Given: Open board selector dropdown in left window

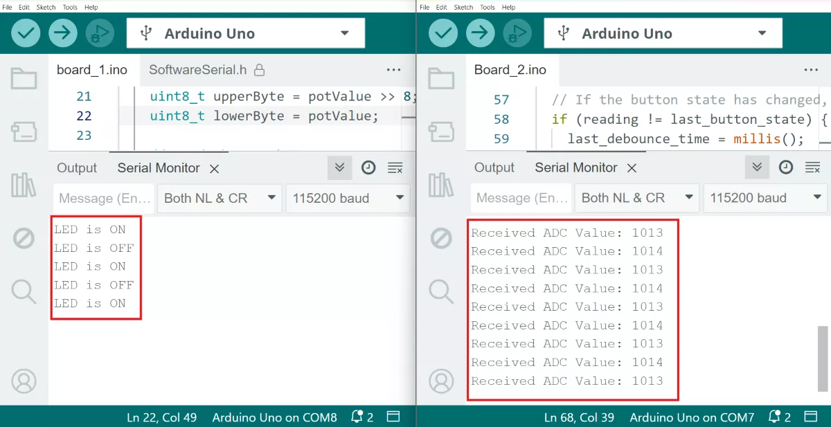Looking at the screenshot, I should tap(246, 33).
